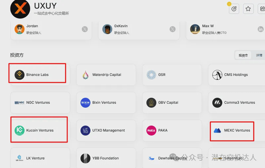Open the Binance Labs investor name

coord(37,75)
